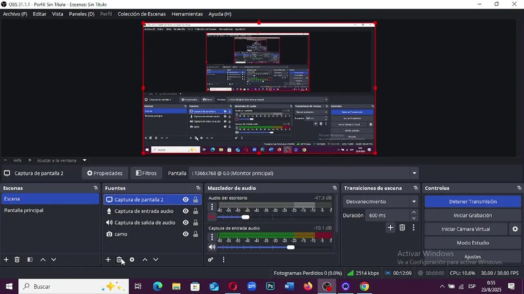Undock the Transiciones de escena panel
This screenshot has height=294, width=524.
tap(416, 188)
